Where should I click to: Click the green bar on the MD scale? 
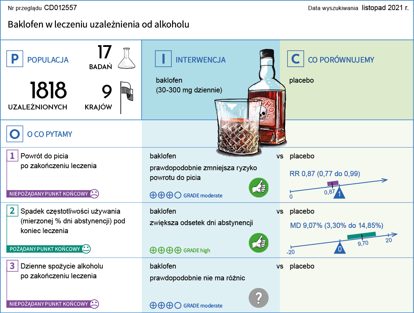pyautogui.click(x=362, y=236)
